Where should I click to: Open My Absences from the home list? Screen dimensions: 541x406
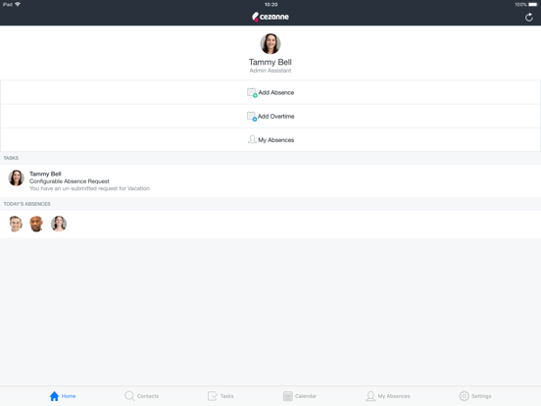pos(270,140)
